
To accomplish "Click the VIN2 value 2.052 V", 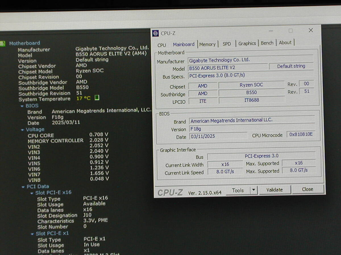I will point(99,146).
